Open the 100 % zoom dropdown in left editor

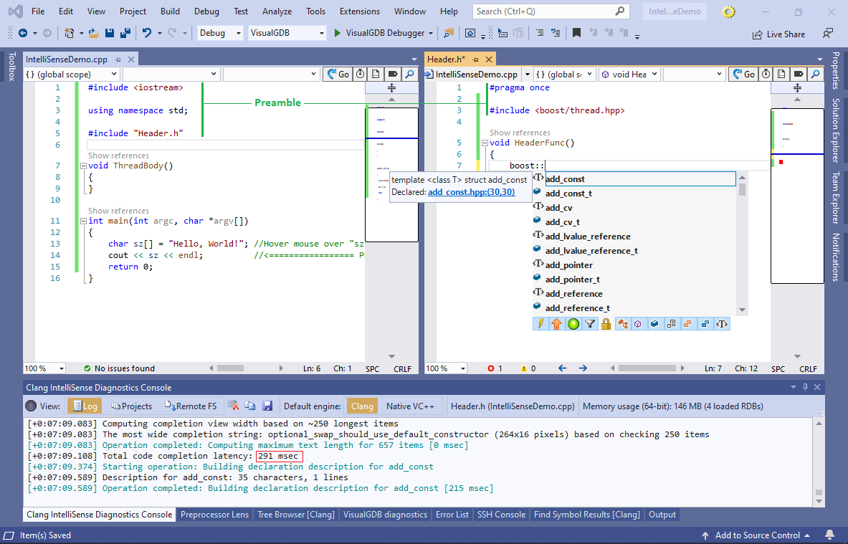44,368
